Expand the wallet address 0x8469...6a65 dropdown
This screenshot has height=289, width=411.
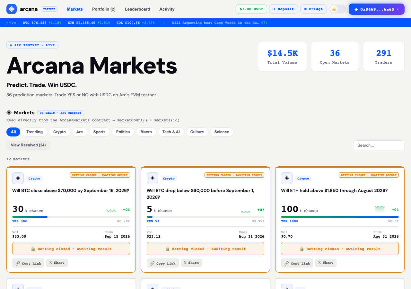(x=377, y=9)
